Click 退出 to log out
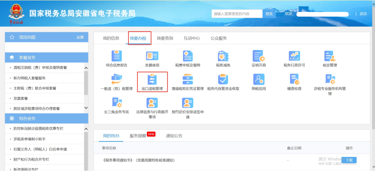The height and width of the screenshot is (171, 375). [x=363, y=14]
